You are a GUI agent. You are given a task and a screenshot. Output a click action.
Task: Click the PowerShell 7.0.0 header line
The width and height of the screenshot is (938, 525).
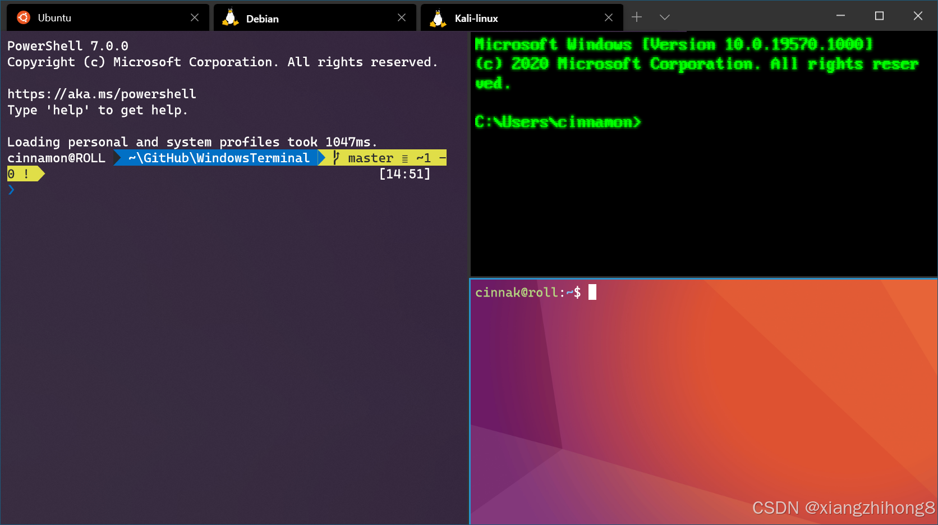click(x=68, y=45)
